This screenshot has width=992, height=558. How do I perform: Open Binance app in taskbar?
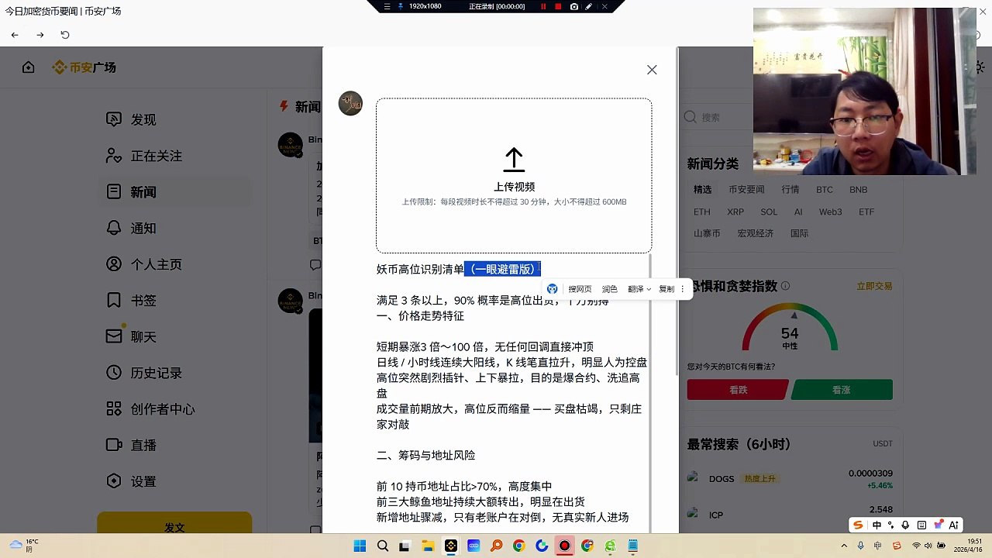point(450,546)
